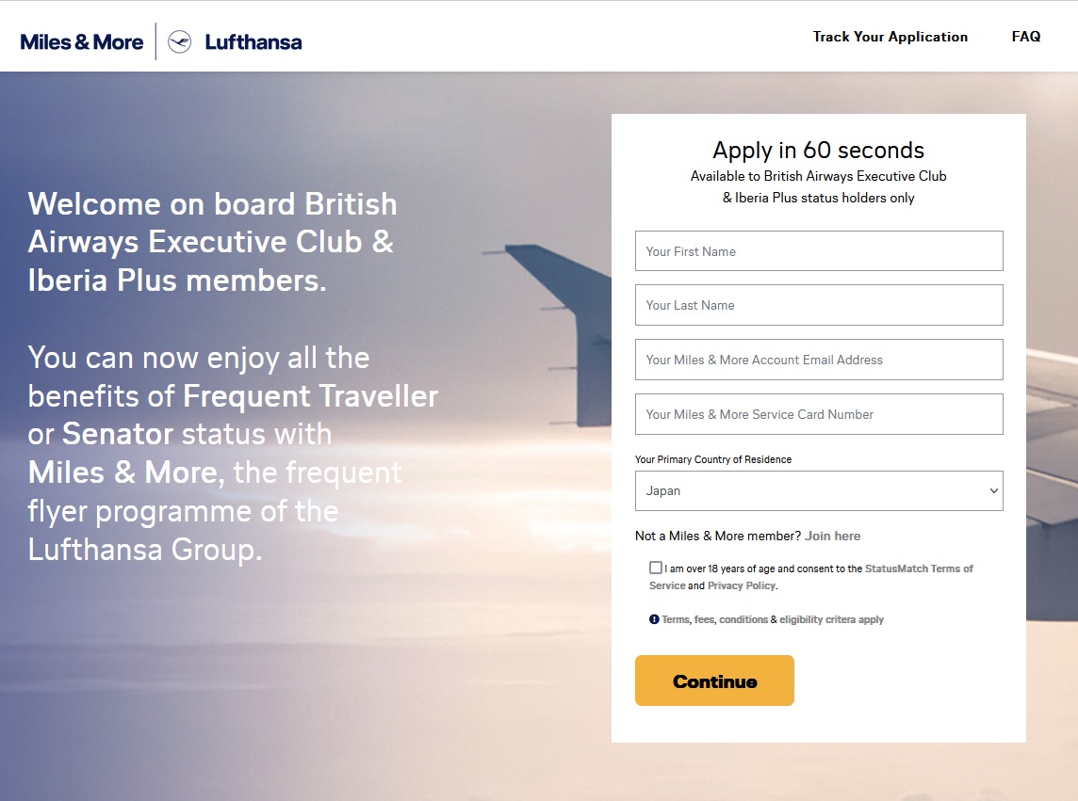Click the Miles & More logo
Viewport: 1078px width, 801px height.
[82, 42]
